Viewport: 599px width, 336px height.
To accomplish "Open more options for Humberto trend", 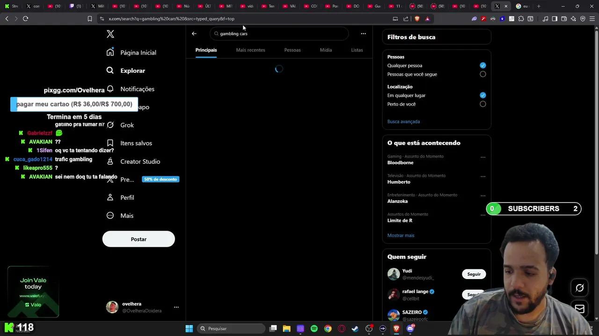I will click(483, 176).
